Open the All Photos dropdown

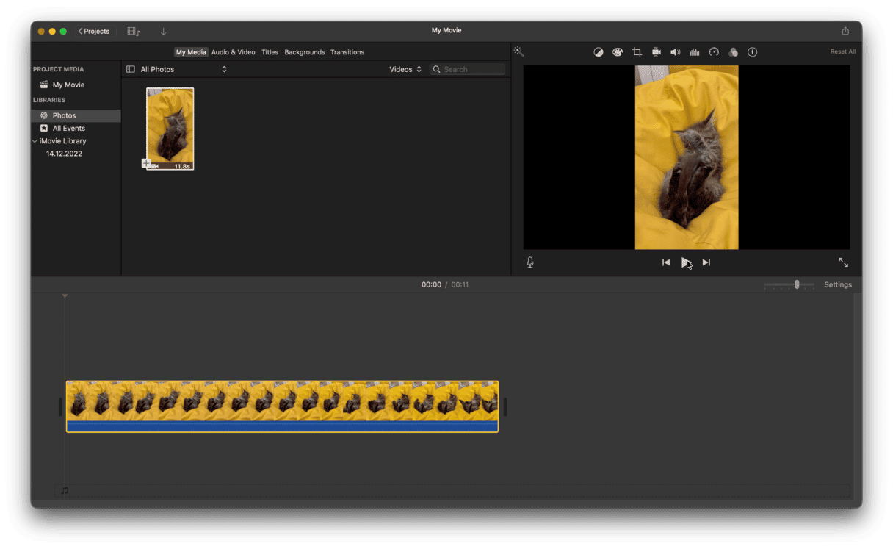click(184, 69)
